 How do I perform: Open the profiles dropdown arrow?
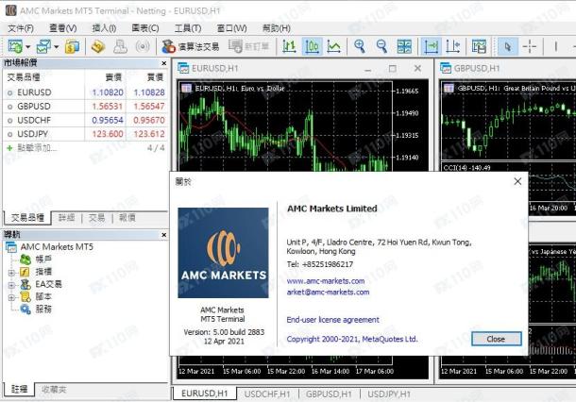(x=57, y=47)
